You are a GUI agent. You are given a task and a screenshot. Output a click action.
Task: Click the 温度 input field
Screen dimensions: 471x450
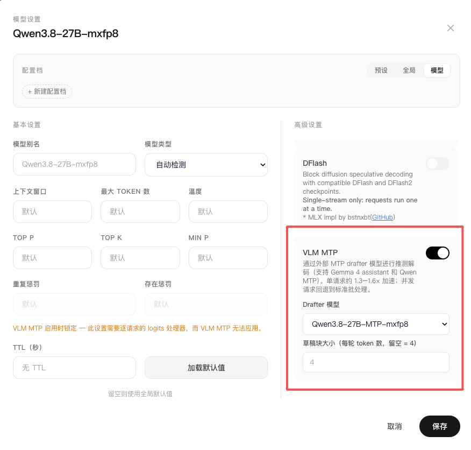coord(228,212)
